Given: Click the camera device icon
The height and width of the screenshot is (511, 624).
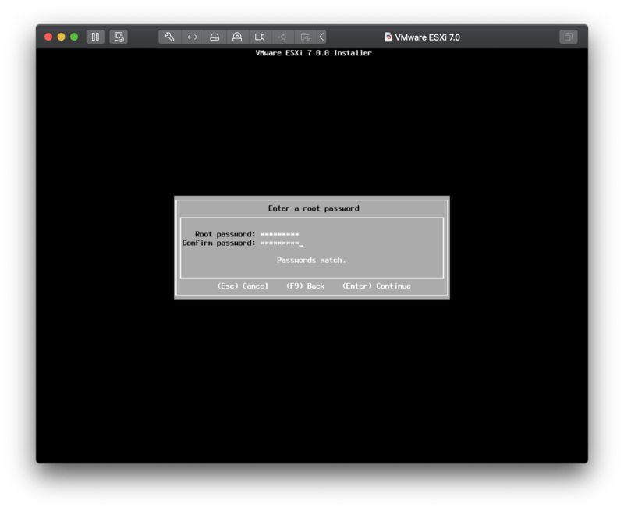Looking at the screenshot, I should [260, 37].
